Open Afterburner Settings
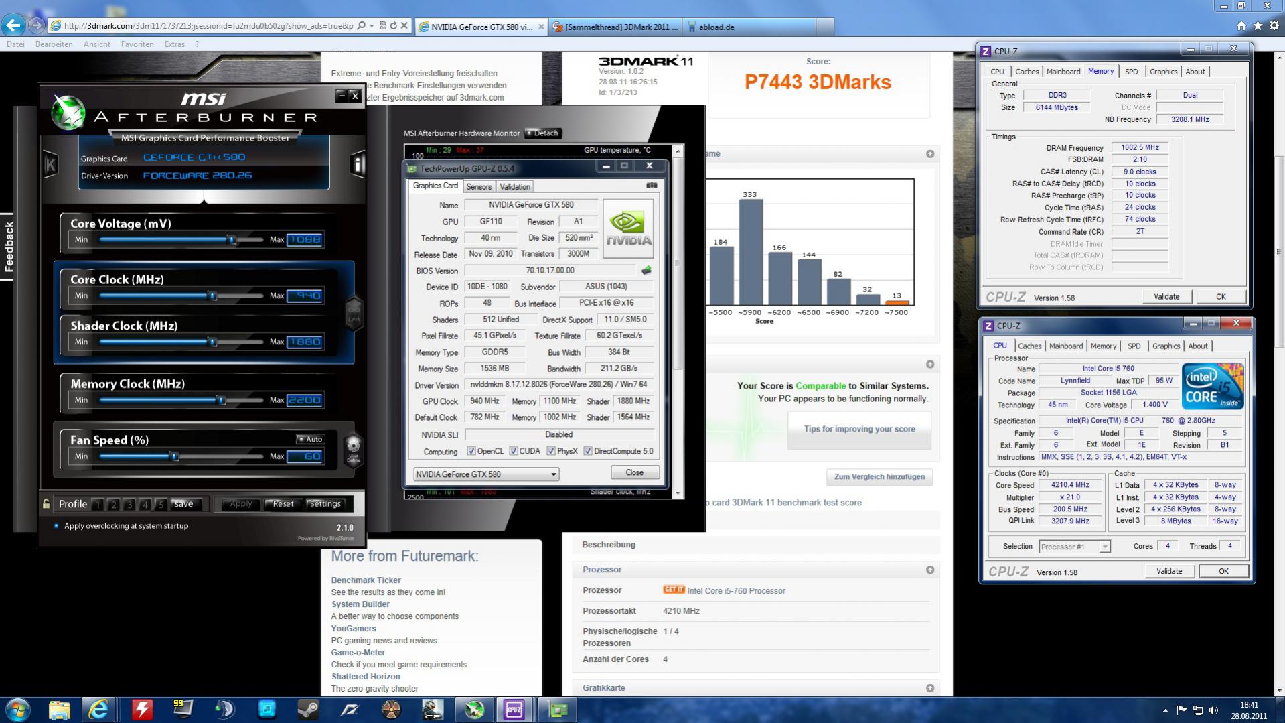 coord(325,504)
